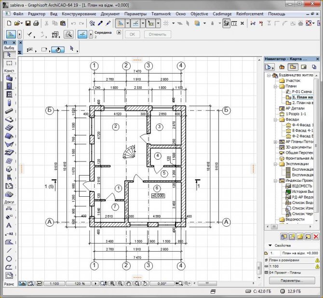Toggle the View Map button in Navigator
The image size is (323, 298).
292,67
